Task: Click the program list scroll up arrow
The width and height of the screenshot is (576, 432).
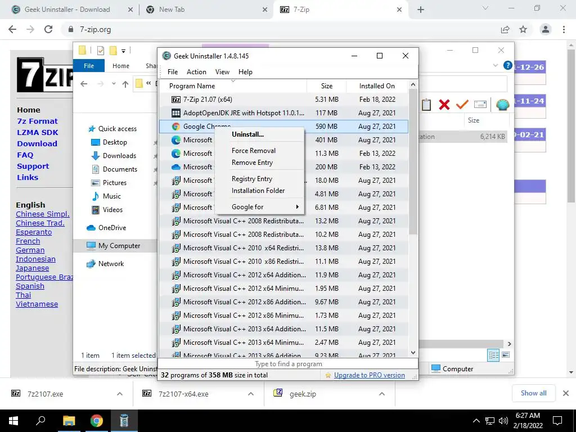Action: 413,85
